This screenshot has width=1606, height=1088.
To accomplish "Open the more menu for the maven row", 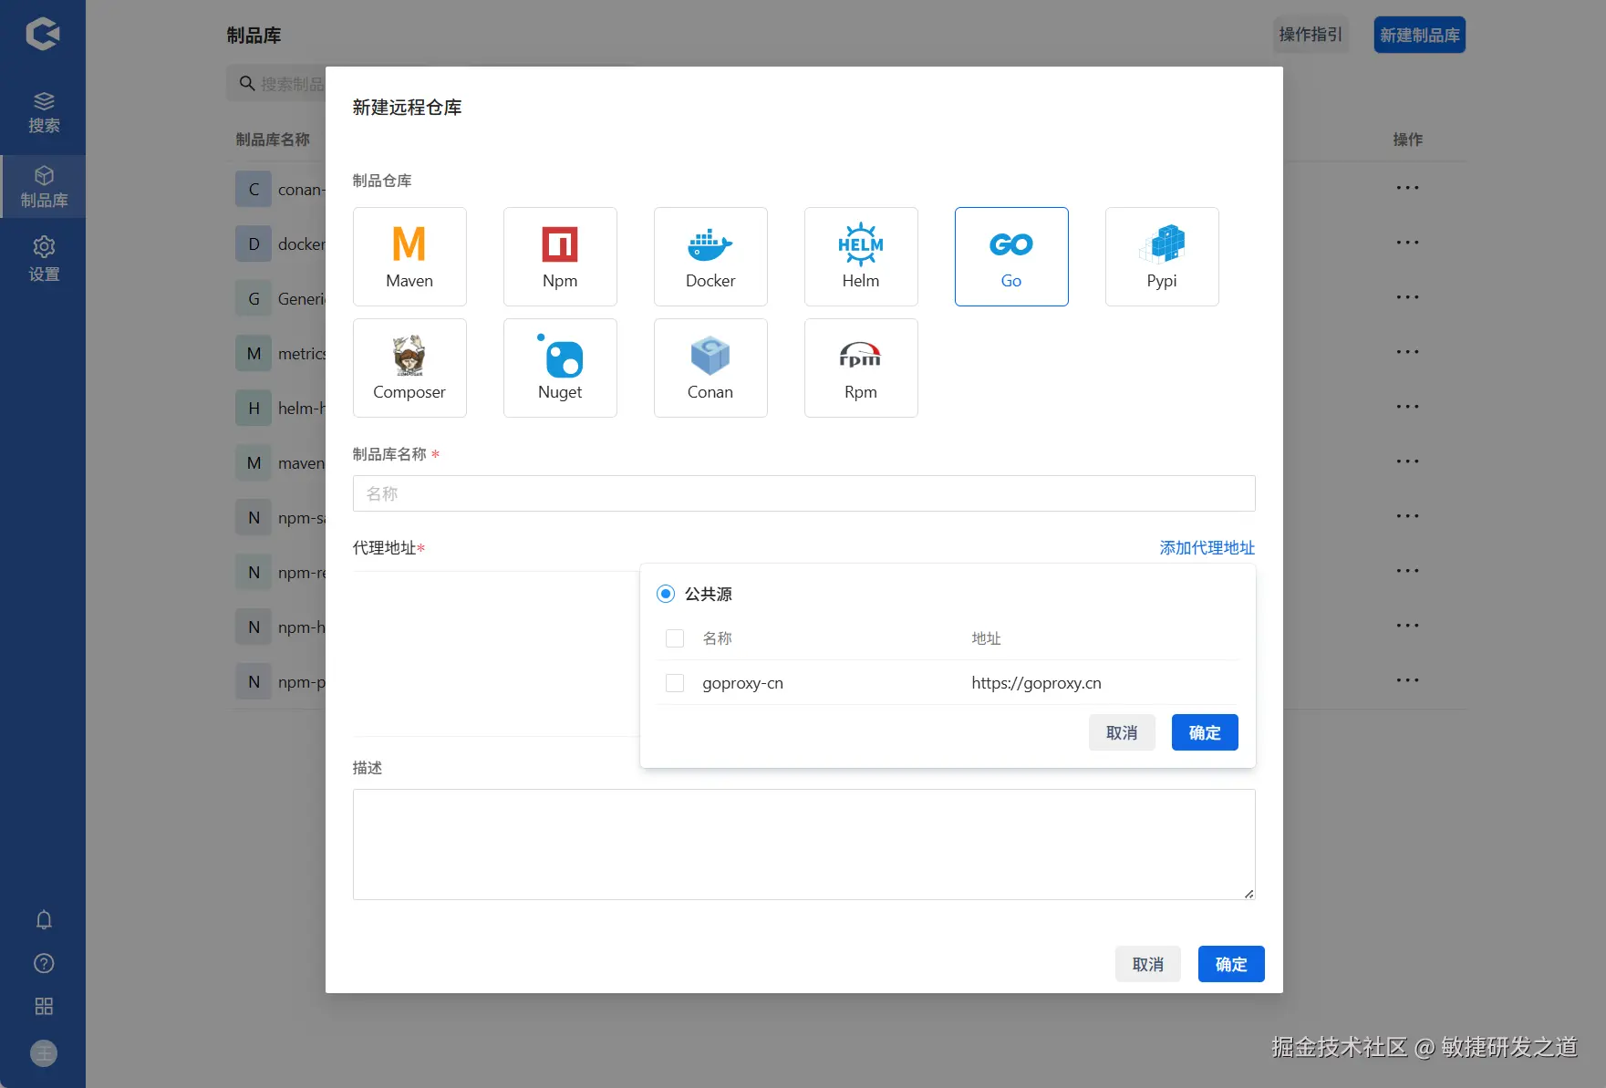I will pyautogui.click(x=1407, y=461).
